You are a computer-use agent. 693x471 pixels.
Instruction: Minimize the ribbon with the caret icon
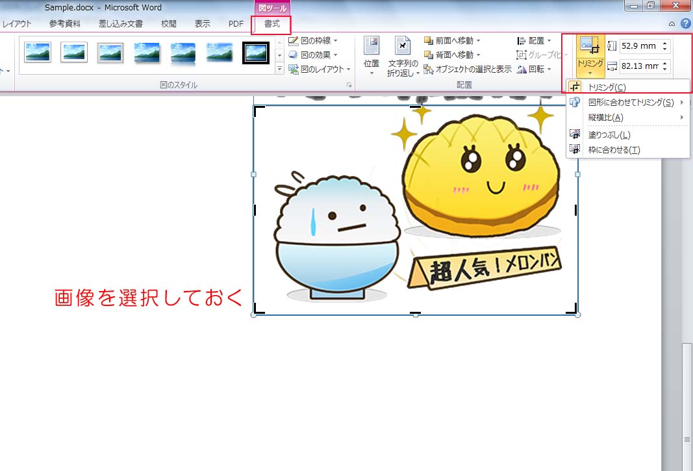click(x=672, y=24)
